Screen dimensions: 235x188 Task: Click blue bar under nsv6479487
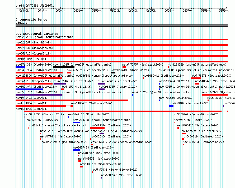pyautogui.click(x=171, y=106)
